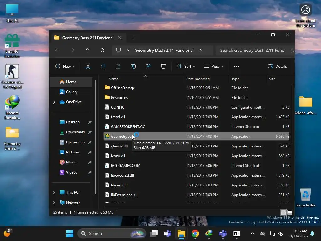Go forward with the right arrow

click(72, 50)
